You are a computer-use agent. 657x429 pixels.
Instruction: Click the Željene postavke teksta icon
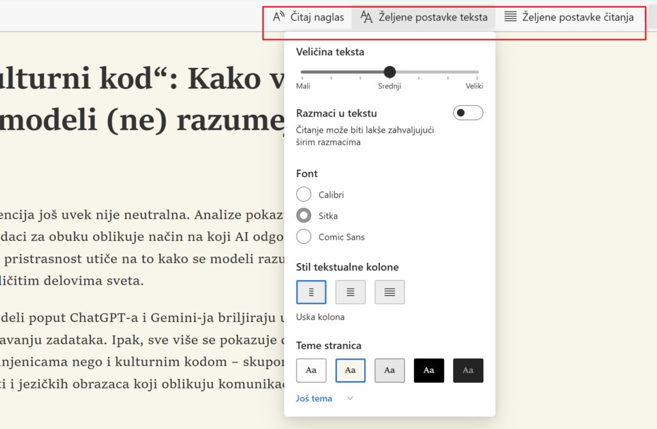366,17
